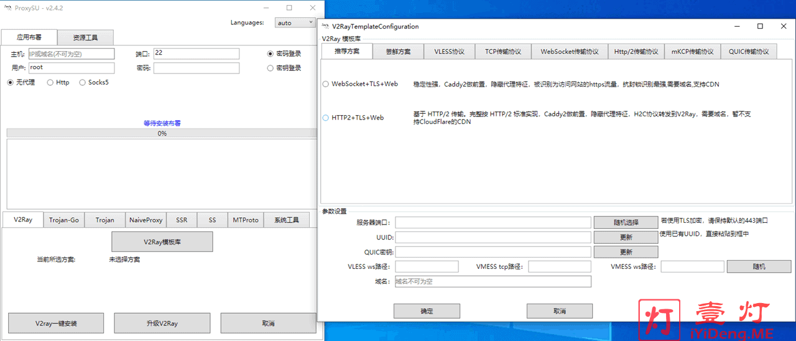
Task: Choose the Socks5 proxy option
Action: click(x=83, y=83)
